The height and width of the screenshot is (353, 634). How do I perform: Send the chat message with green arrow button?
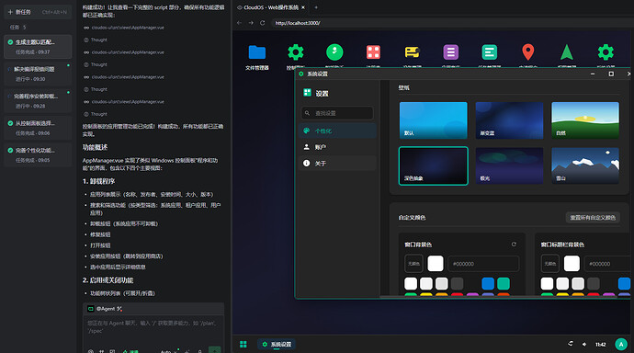[214, 350]
